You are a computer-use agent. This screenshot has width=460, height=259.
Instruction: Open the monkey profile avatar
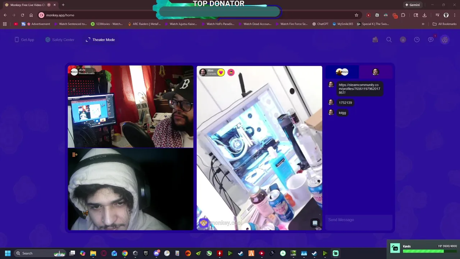coord(445,40)
